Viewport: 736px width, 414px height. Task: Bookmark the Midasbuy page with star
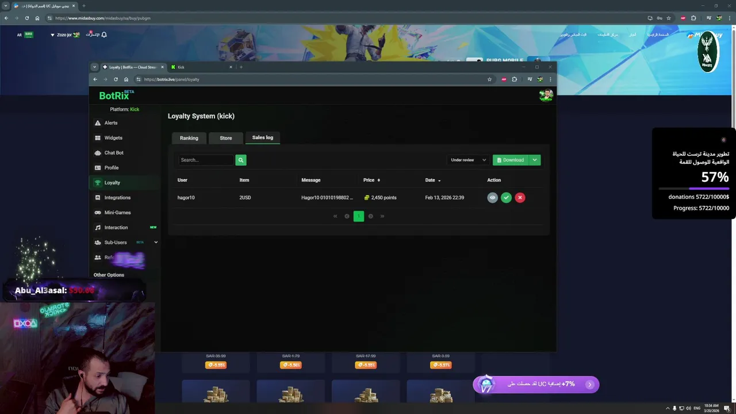(x=668, y=18)
